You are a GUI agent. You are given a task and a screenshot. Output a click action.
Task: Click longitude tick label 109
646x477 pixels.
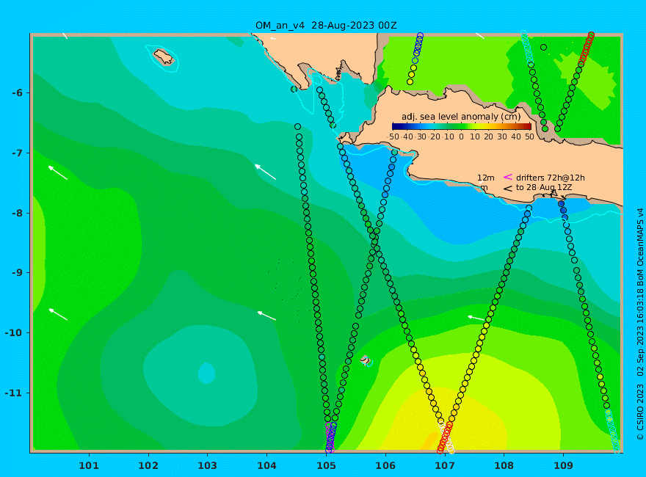pos(563,466)
